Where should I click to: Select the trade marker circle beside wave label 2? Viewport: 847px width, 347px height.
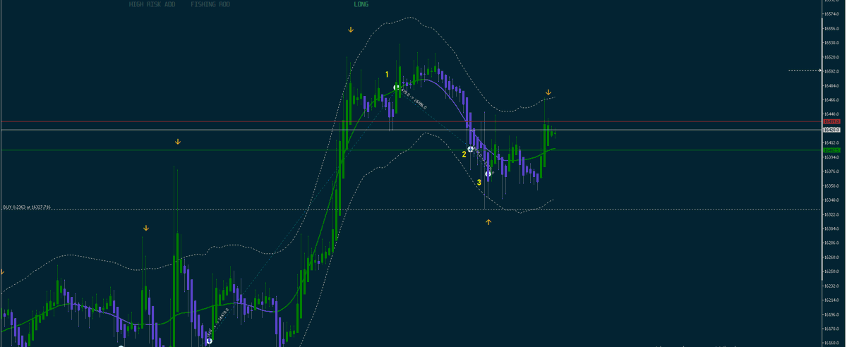click(x=470, y=150)
